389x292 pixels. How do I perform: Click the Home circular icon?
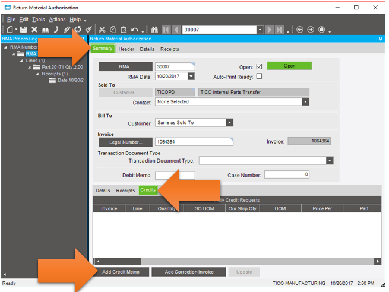pos(321,30)
